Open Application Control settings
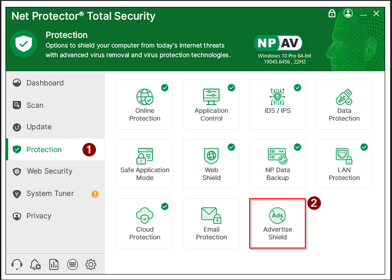Viewport: 392px width, 280px height. click(211, 105)
